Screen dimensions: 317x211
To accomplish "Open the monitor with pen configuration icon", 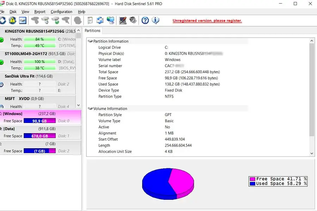I will [x=123, y=20].
